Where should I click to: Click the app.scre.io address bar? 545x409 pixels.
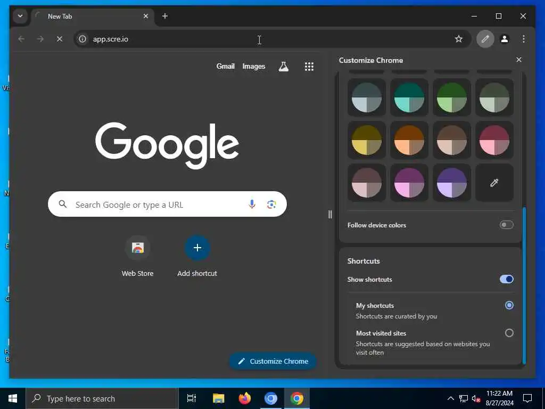point(272,39)
